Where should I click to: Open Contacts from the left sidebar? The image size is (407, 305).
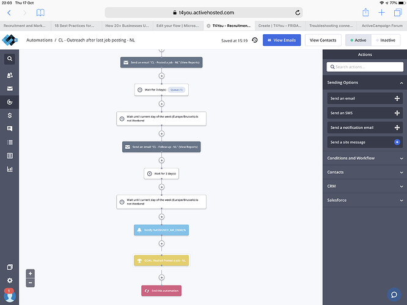coord(10,76)
